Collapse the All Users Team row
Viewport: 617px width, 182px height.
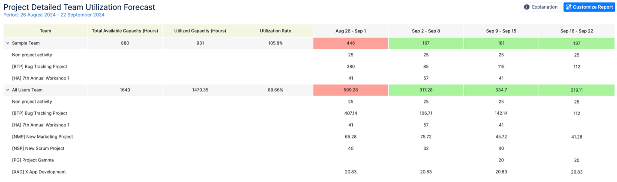[x=7, y=90]
